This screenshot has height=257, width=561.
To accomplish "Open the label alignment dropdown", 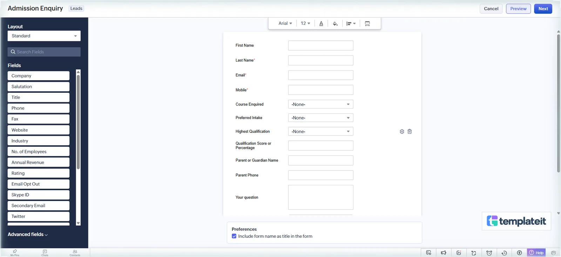I will 351,23.
